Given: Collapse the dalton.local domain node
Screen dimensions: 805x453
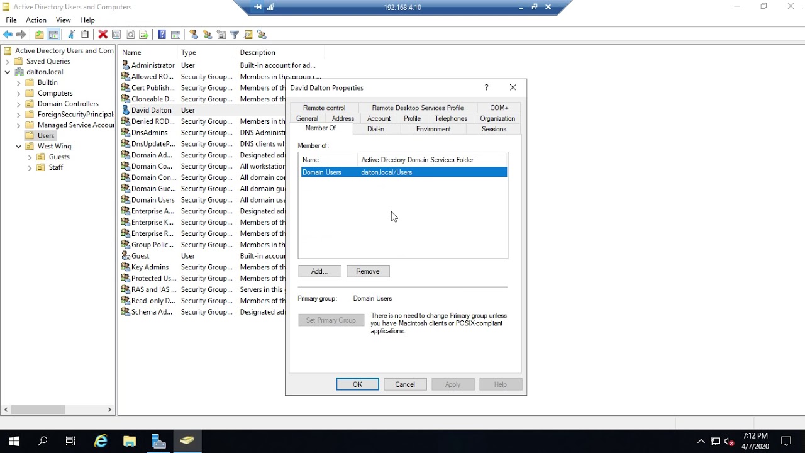Looking at the screenshot, I should point(8,72).
